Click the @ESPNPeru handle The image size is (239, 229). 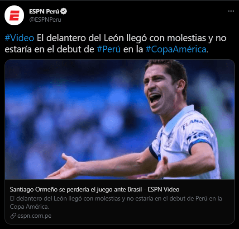point(45,19)
